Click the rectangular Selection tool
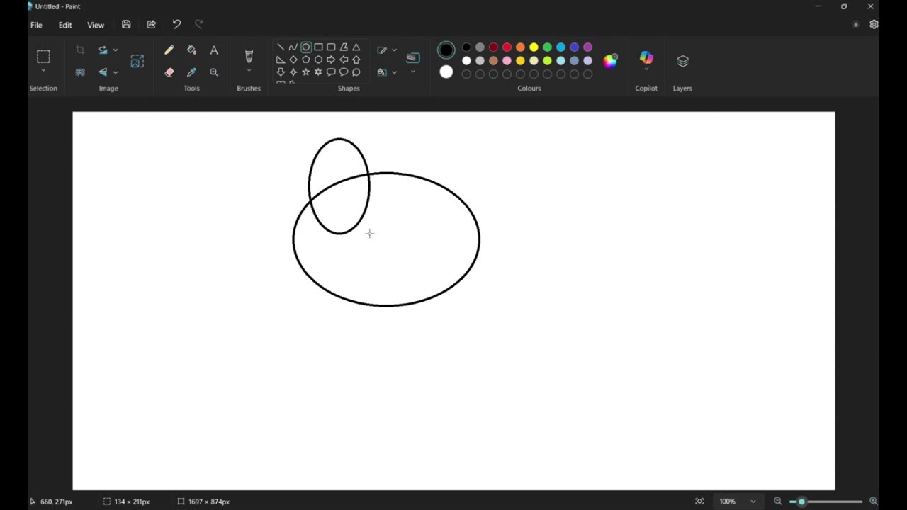Screen dimensions: 907x510 [43, 57]
